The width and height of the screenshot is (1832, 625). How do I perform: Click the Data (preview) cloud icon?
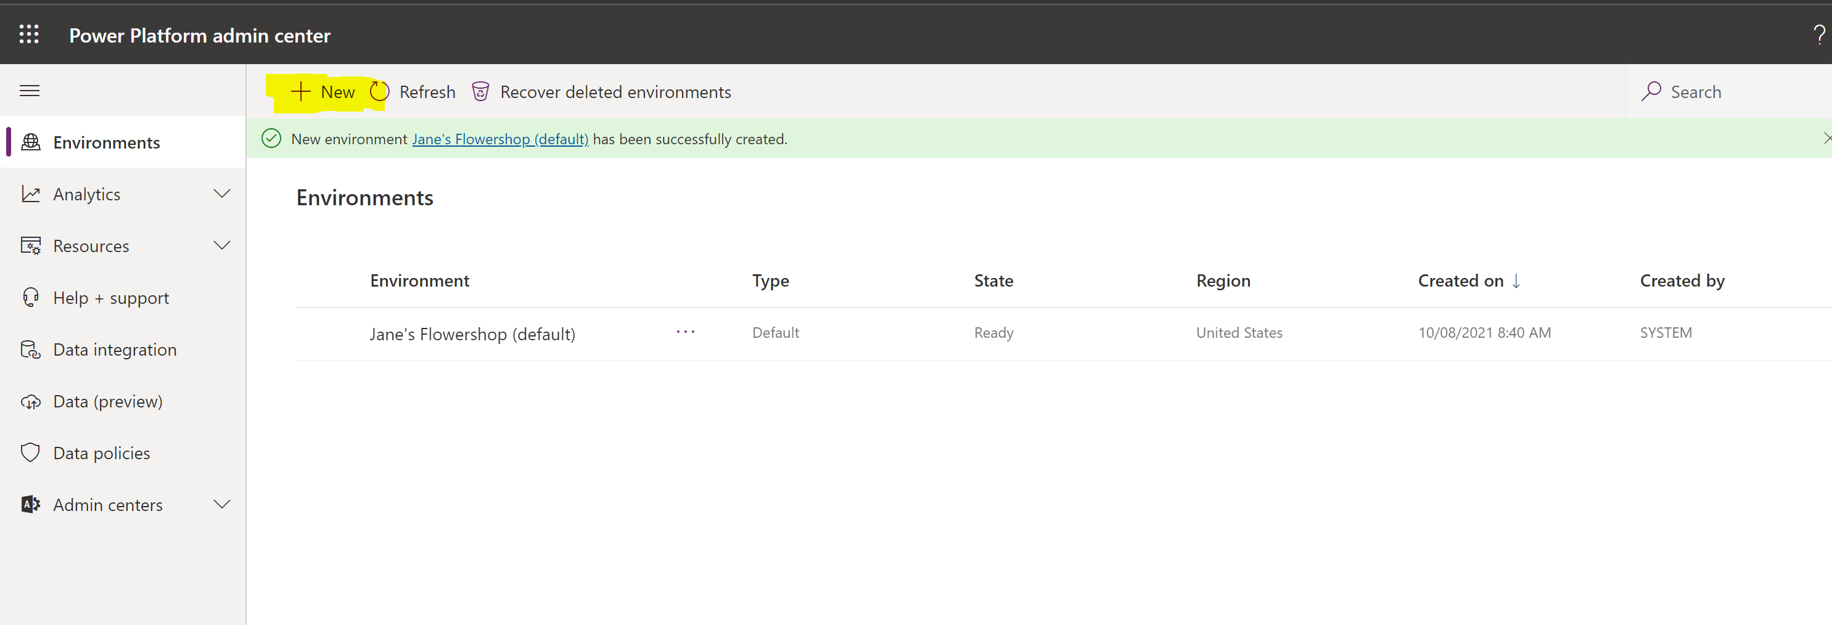coord(31,402)
